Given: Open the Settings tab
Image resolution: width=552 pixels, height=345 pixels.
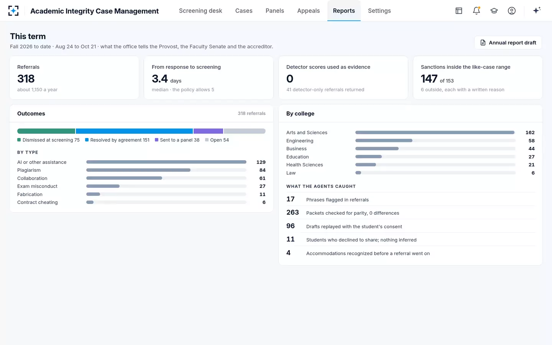Looking at the screenshot, I should pyautogui.click(x=379, y=11).
